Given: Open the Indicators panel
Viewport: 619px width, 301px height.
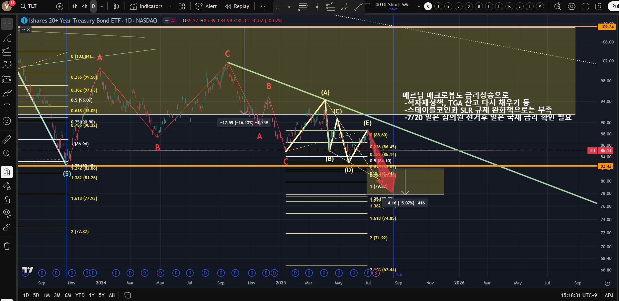Looking at the screenshot, I should [146, 6].
